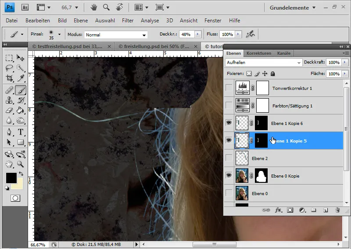Open the Grundelemente workspace dropdown
Screen dimensions: 351x249
coord(293,7)
